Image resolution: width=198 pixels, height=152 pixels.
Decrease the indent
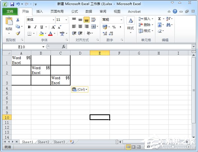(74, 33)
